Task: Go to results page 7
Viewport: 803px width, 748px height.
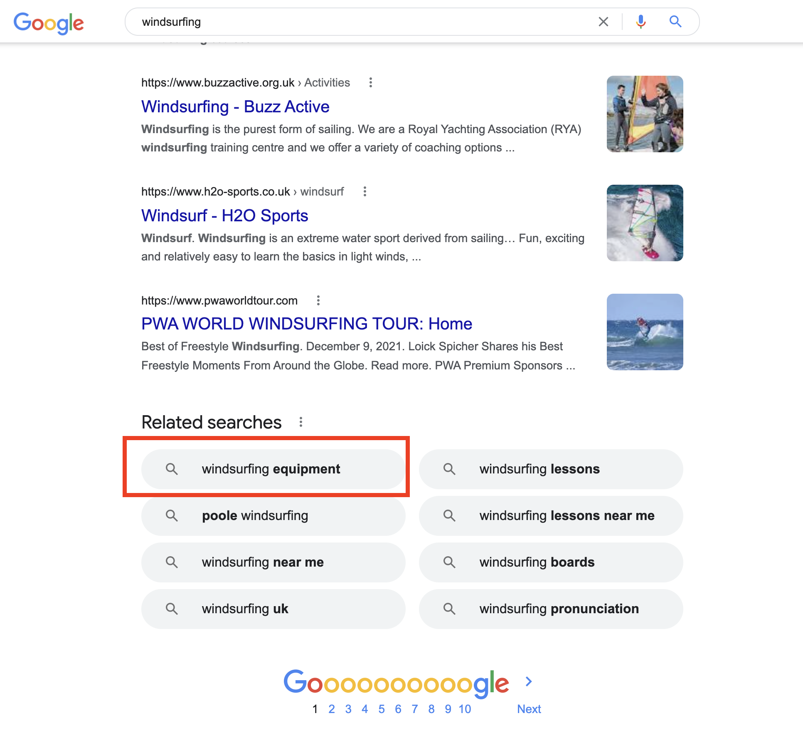Action: click(x=415, y=709)
